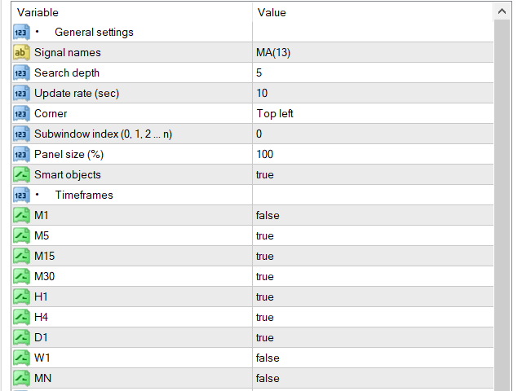522x391 pixels.
Task: Toggle the M1 timeframe false value
Action: [373, 215]
